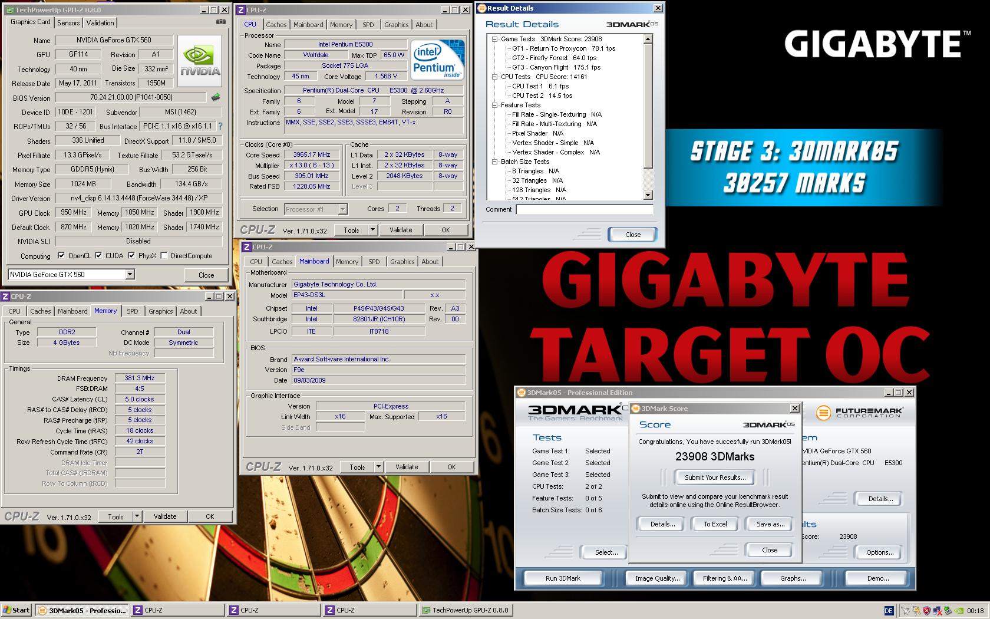
Task: Collapse Game Tests tree node
Action: click(x=495, y=39)
